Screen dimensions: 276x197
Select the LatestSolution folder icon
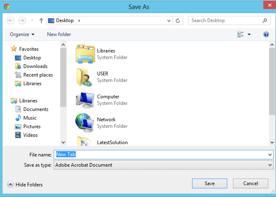84,141
